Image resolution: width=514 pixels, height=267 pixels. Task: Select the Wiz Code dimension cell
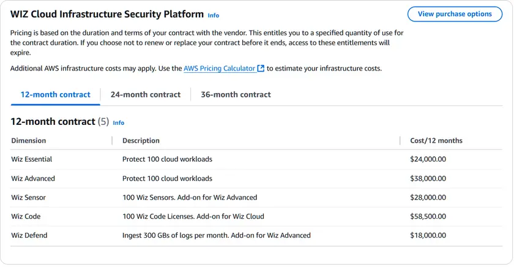(x=26, y=217)
